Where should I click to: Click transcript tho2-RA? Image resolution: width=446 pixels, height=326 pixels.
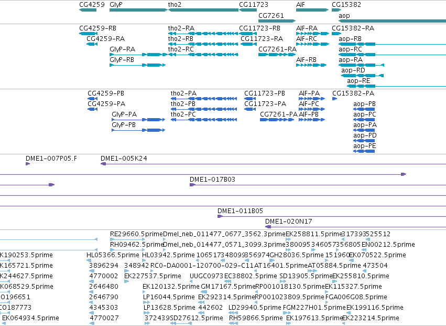point(181,28)
